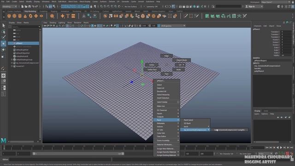Create a polygon cone from the shelf
This screenshot has height=166, width=295.
click(x=25, y=16)
